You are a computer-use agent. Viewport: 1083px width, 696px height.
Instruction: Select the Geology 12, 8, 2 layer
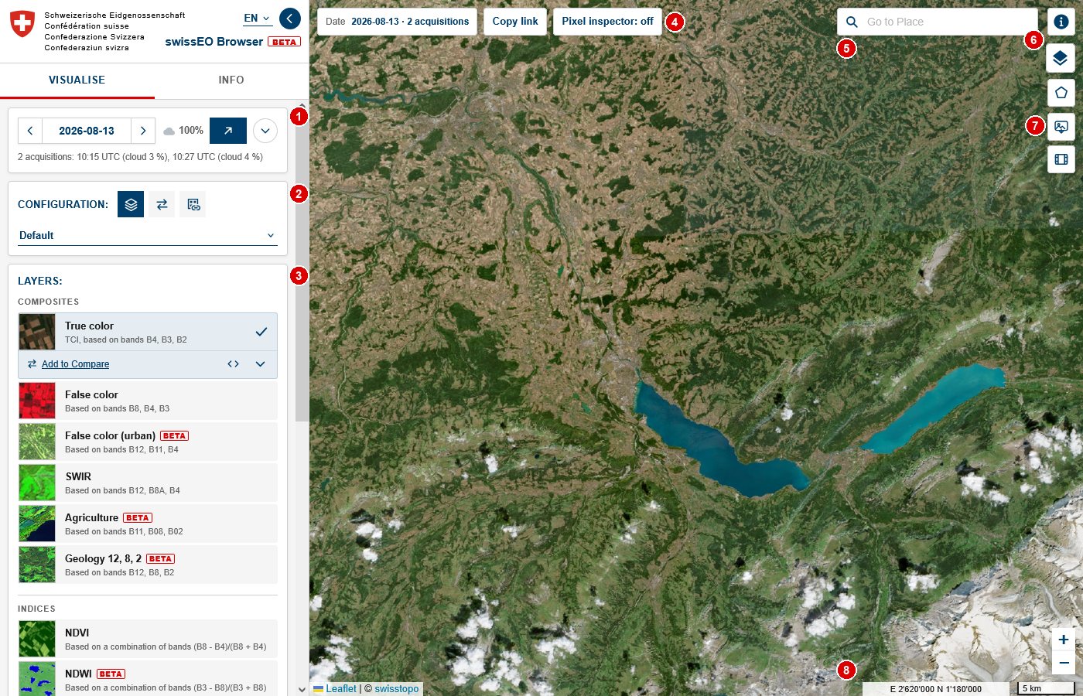pos(148,565)
